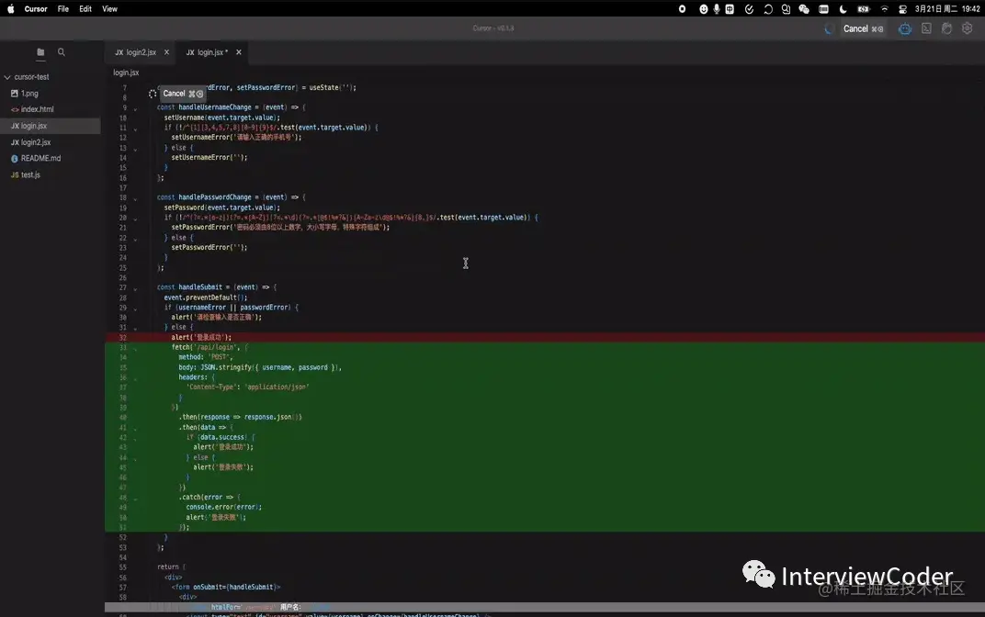Click line number 32 in the gutter
The height and width of the screenshot is (617, 985).
(x=122, y=338)
